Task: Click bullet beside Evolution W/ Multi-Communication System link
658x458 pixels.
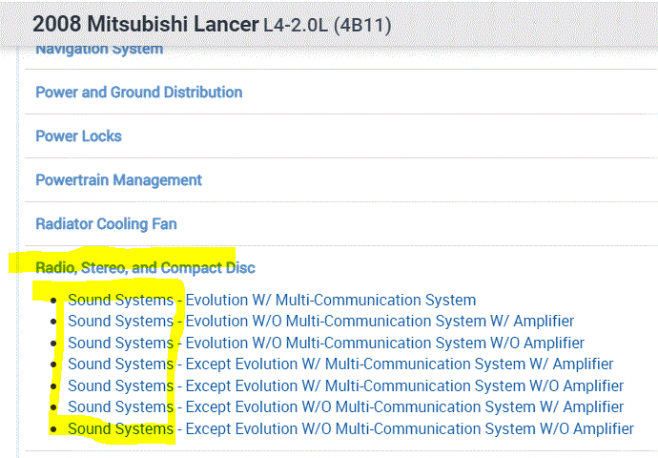Action: [x=54, y=301]
